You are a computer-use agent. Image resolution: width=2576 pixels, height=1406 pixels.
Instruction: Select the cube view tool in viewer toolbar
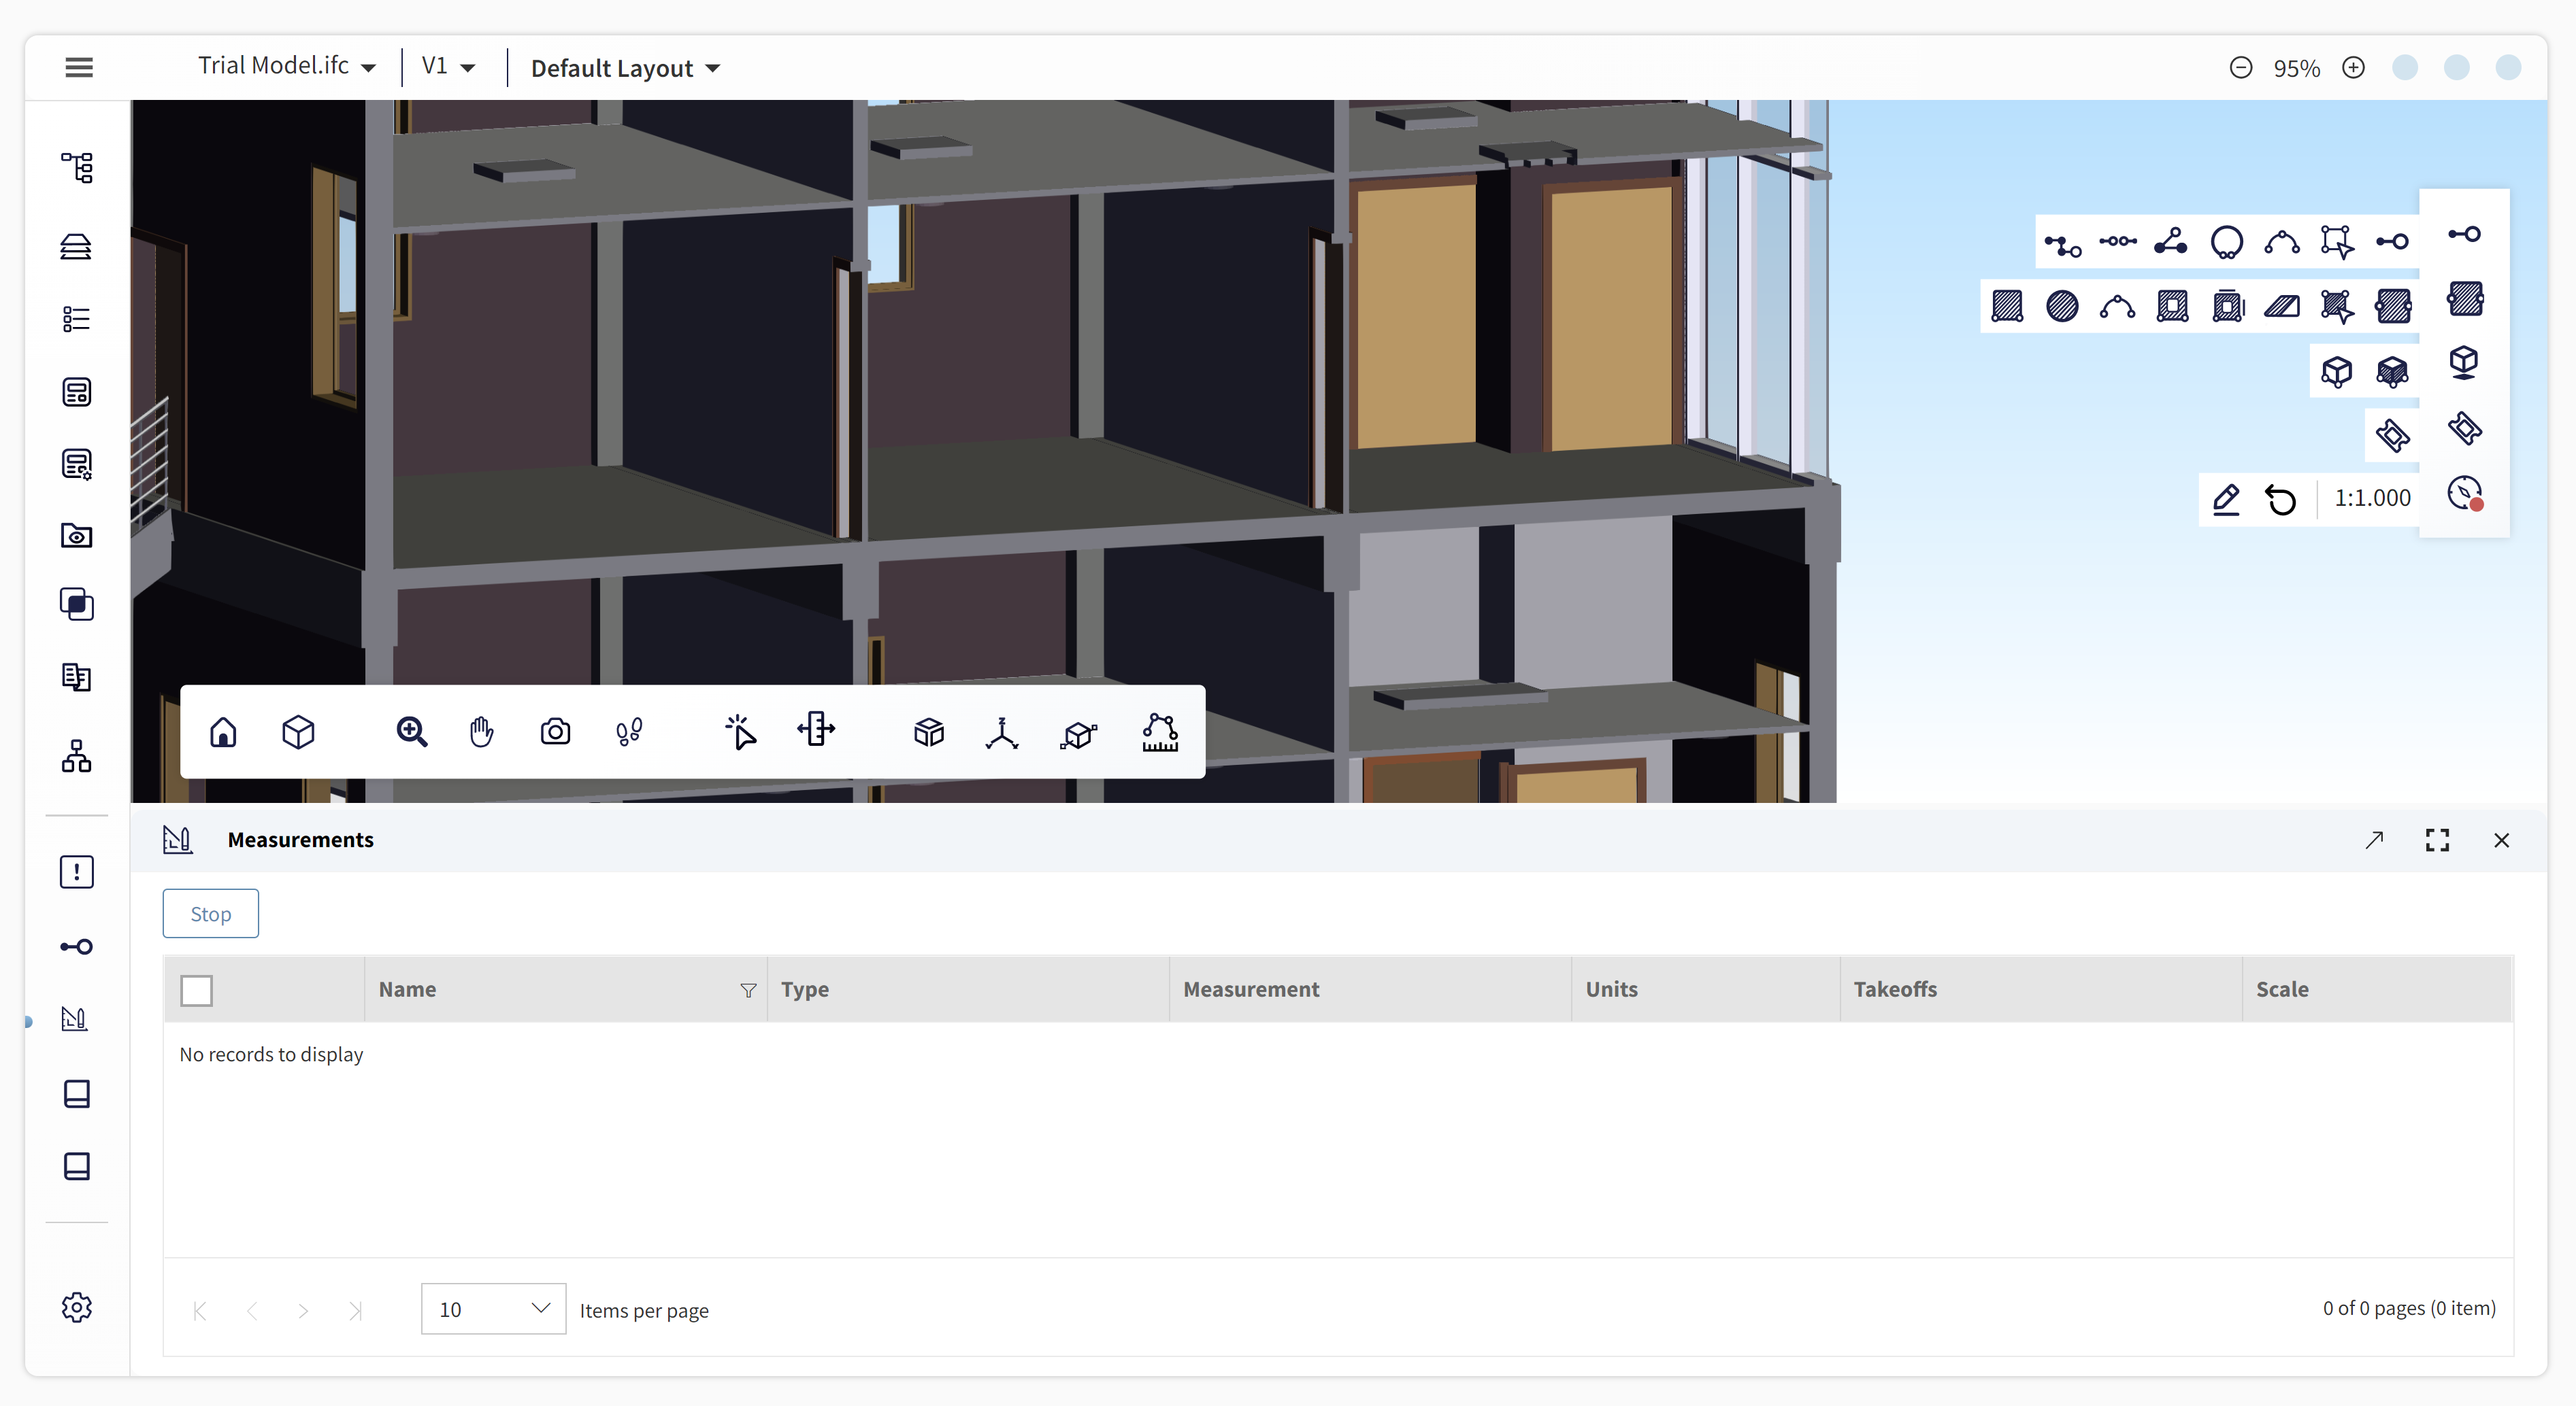[x=298, y=732]
